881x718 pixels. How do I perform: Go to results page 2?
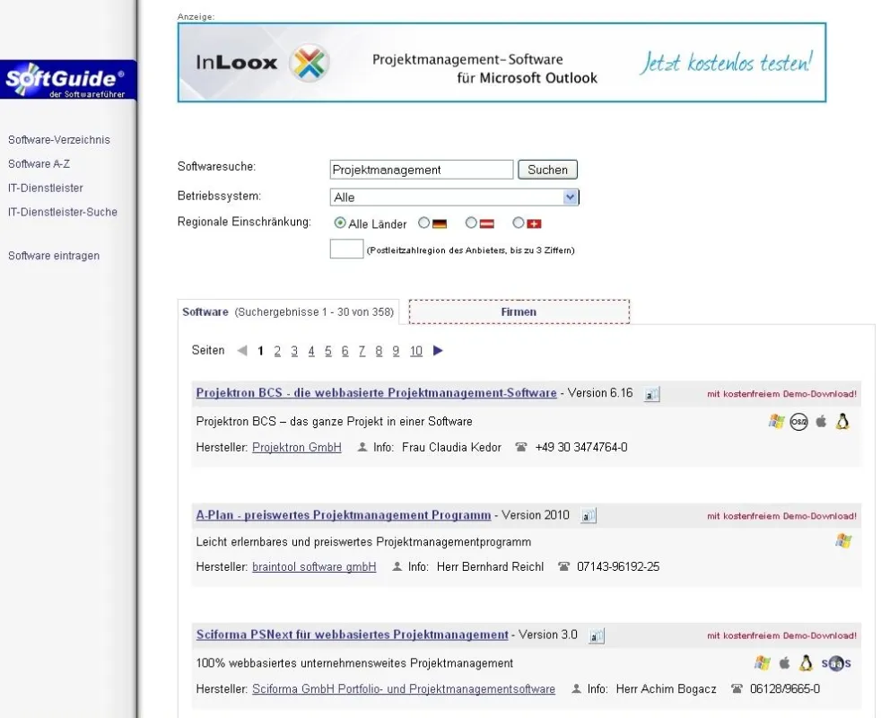coord(277,352)
